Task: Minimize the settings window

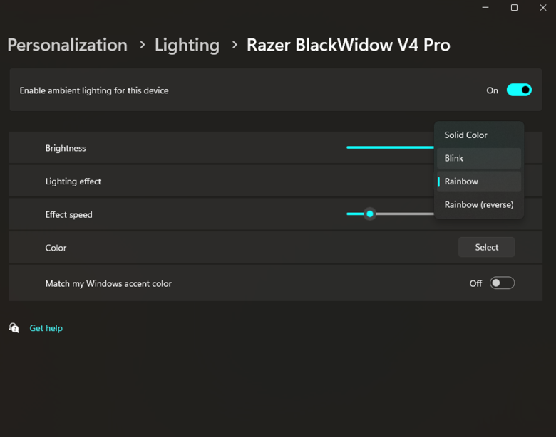Action: click(485, 7)
